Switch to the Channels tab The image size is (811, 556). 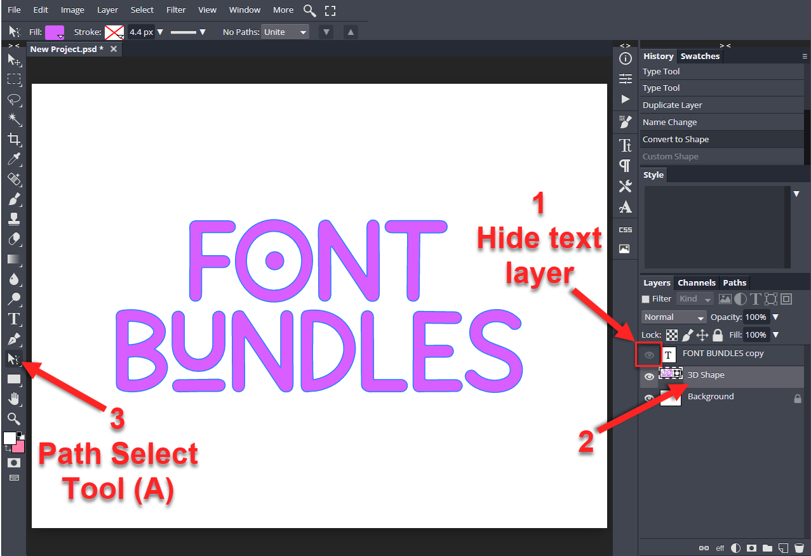[x=697, y=283]
